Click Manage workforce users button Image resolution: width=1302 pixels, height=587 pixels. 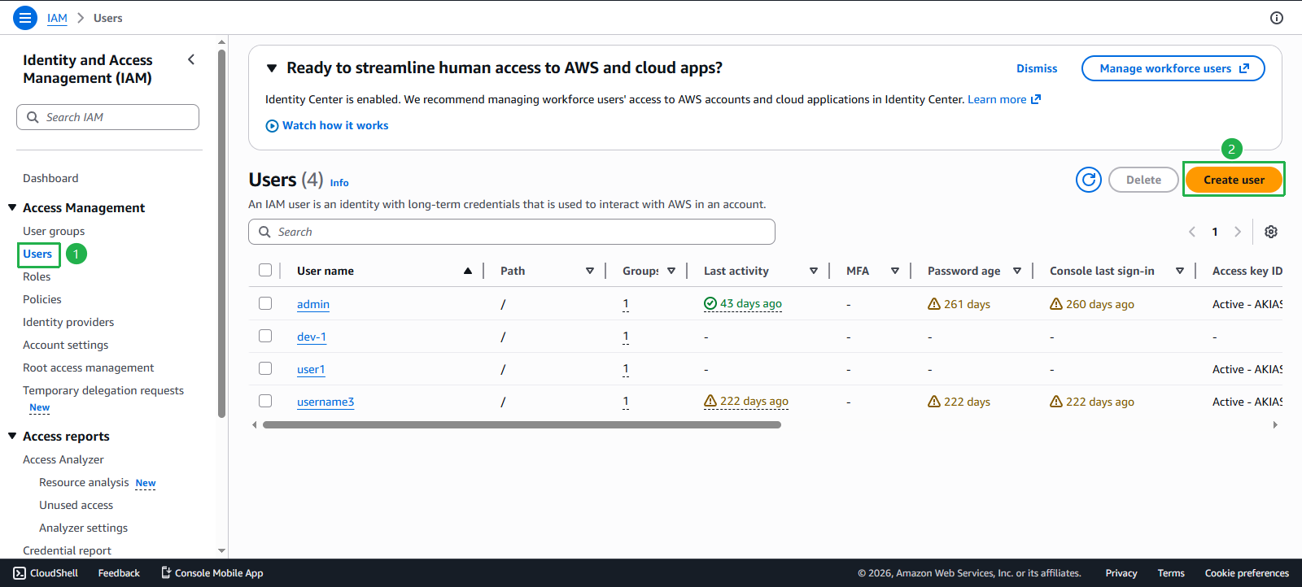(x=1173, y=68)
